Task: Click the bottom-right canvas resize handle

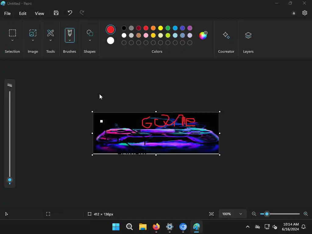Action: click(x=220, y=155)
